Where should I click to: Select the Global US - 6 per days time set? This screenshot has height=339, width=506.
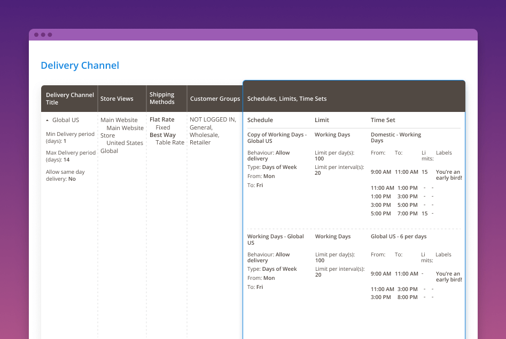(x=399, y=236)
